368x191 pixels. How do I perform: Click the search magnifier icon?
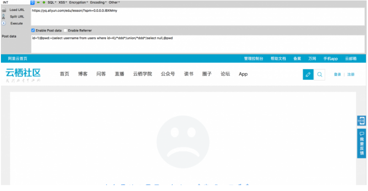coord(320,74)
